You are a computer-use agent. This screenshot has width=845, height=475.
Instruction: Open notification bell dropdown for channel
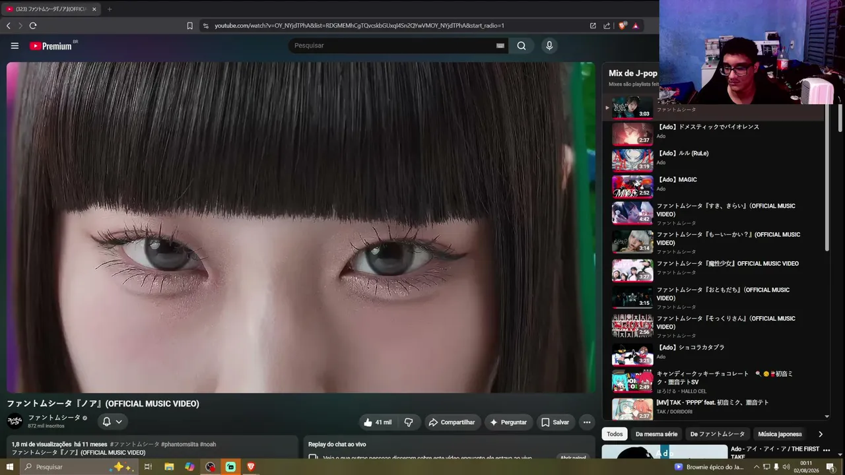(x=112, y=422)
